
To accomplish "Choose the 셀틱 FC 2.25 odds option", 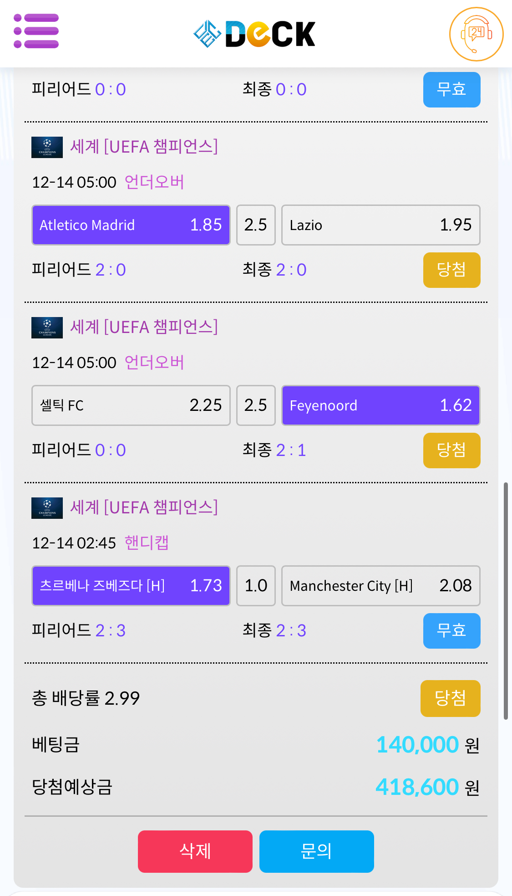I will click(x=131, y=405).
